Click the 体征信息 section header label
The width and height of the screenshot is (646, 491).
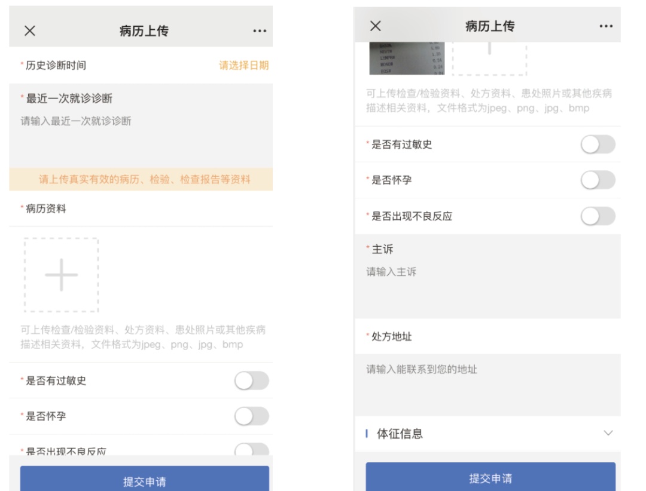click(400, 434)
